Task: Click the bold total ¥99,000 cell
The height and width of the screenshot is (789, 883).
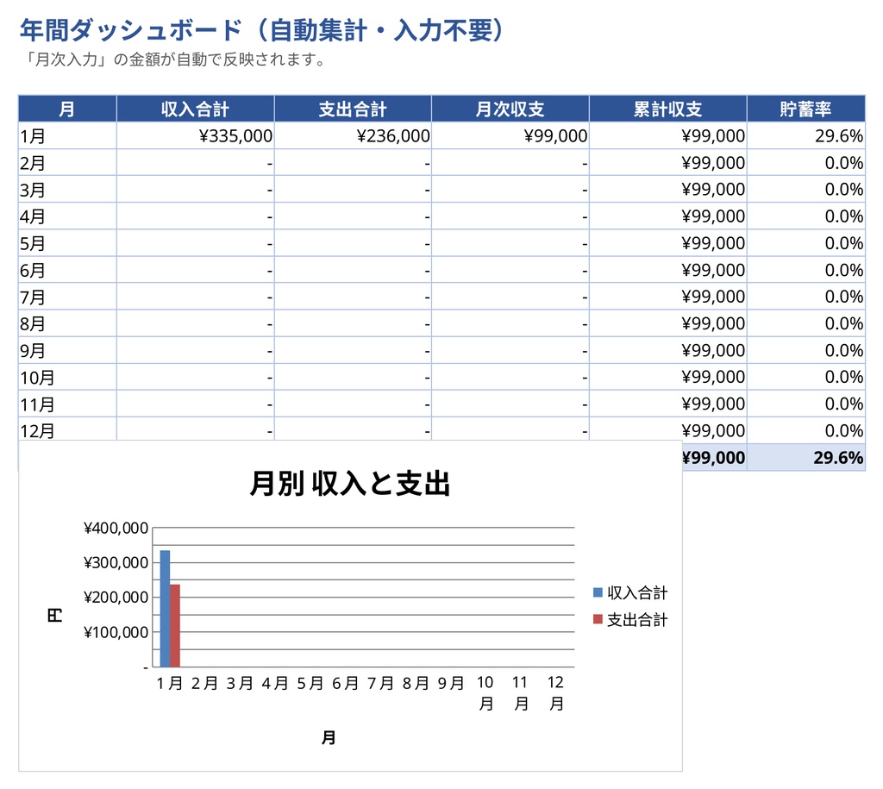Action: (x=714, y=457)
